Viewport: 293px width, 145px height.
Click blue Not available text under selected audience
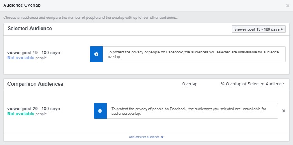point(21,58)
